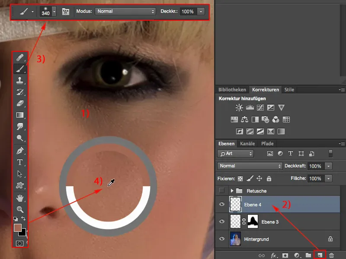Toggle the layer filtering switch
The width and height of the screenshot is (346, 259).
tap(330, 154)
